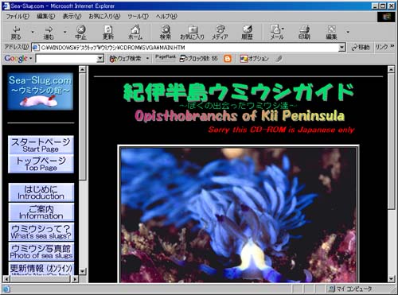
Task: Click the popup blocker (ブロック数) icon
Action: 198,59
